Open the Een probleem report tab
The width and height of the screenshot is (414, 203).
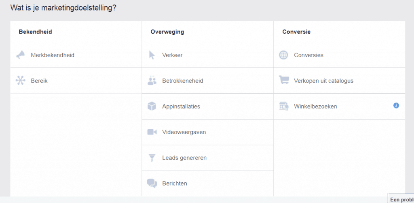point(401,200)
